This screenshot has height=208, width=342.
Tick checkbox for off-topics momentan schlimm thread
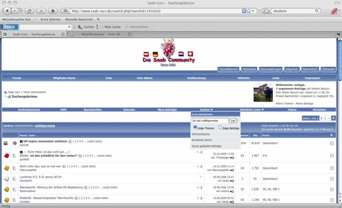coord(332,143)
